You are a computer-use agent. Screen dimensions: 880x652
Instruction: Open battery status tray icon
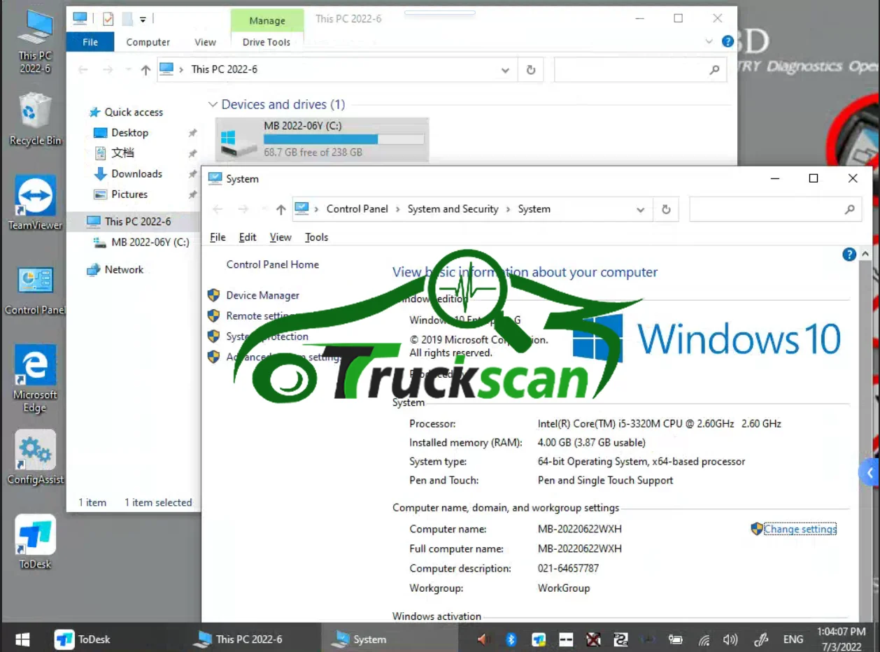pos(675,639)
